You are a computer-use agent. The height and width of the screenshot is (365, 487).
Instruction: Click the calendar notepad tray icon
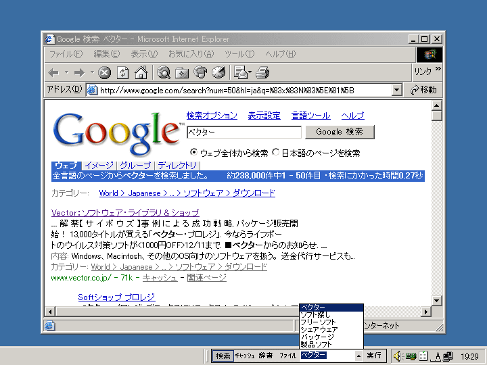pyautogui.click(x=423, y=356)
